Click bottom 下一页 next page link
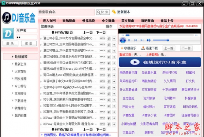The height and width of the screenshot is (137, 204). click(101, 130)
